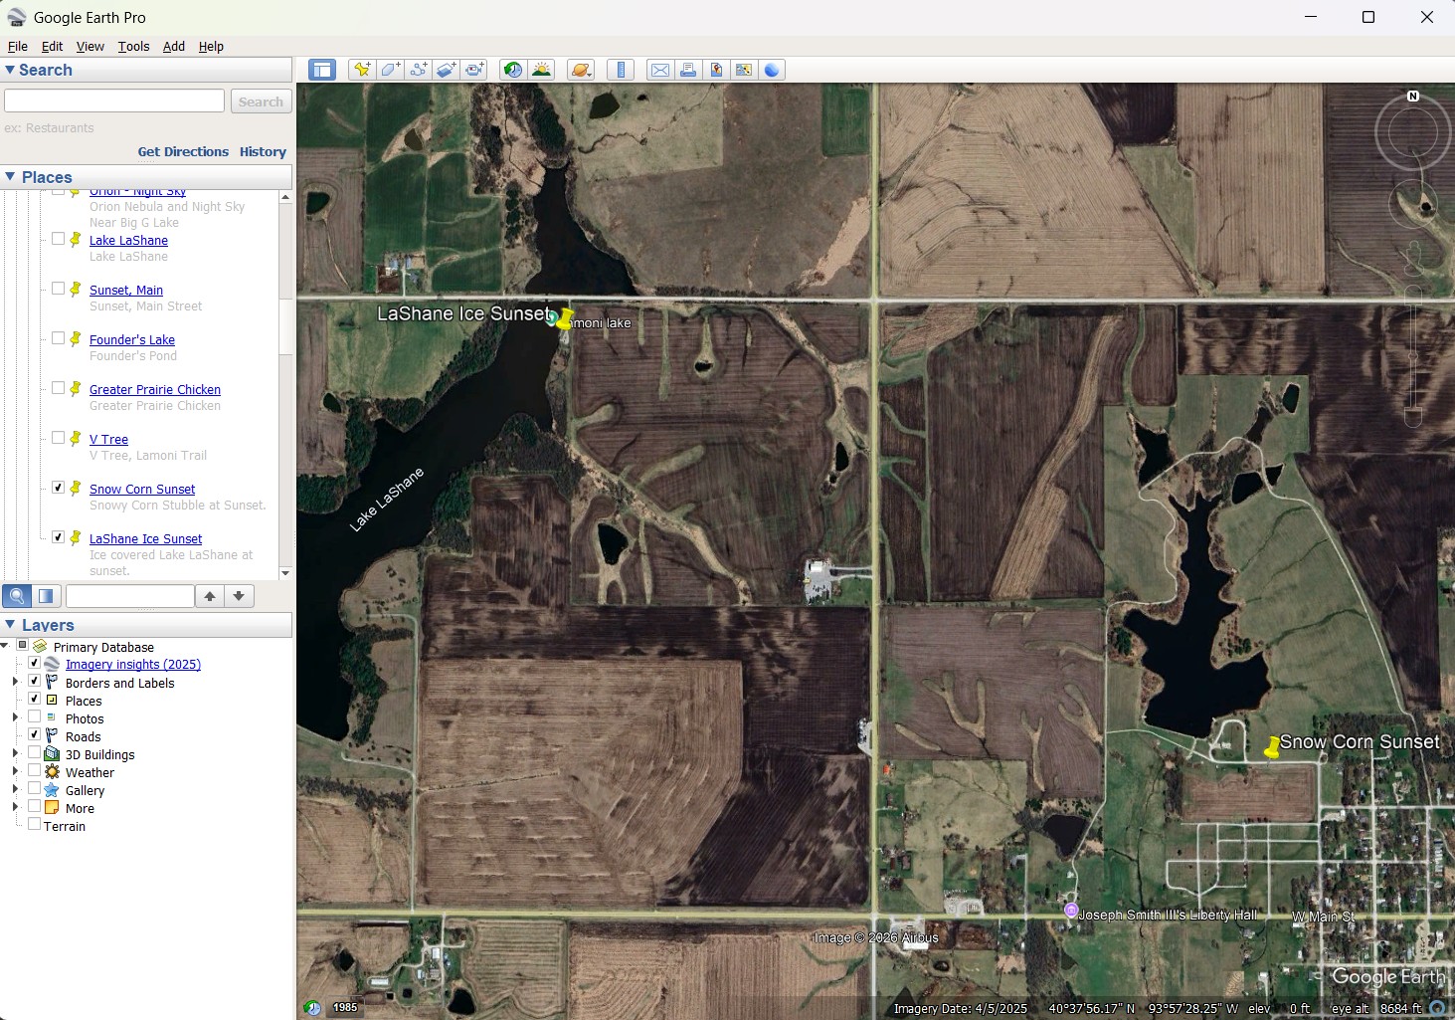This screenshot has width=1455, height=1020.
Task: Select the Add Polygon tool
Action: (391, 70)
